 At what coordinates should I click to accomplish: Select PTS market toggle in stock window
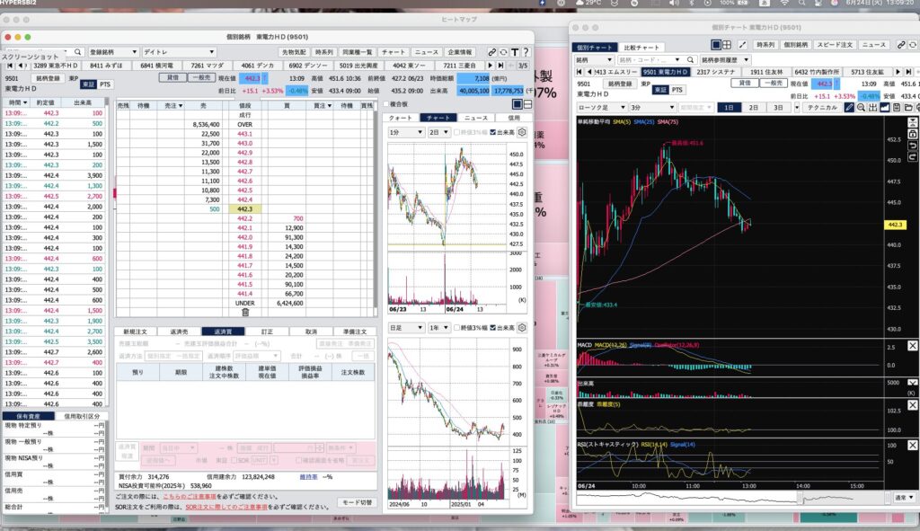coord(105,84)
